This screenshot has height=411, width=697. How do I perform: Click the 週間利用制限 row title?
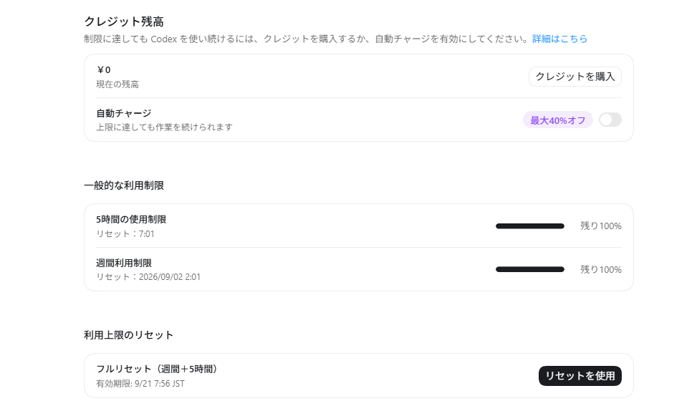[x=124, y=263]
